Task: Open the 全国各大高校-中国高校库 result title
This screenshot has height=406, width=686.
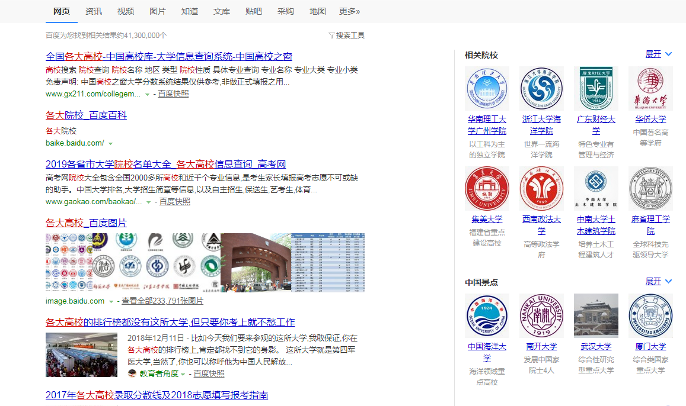Action: coord(169,56)
